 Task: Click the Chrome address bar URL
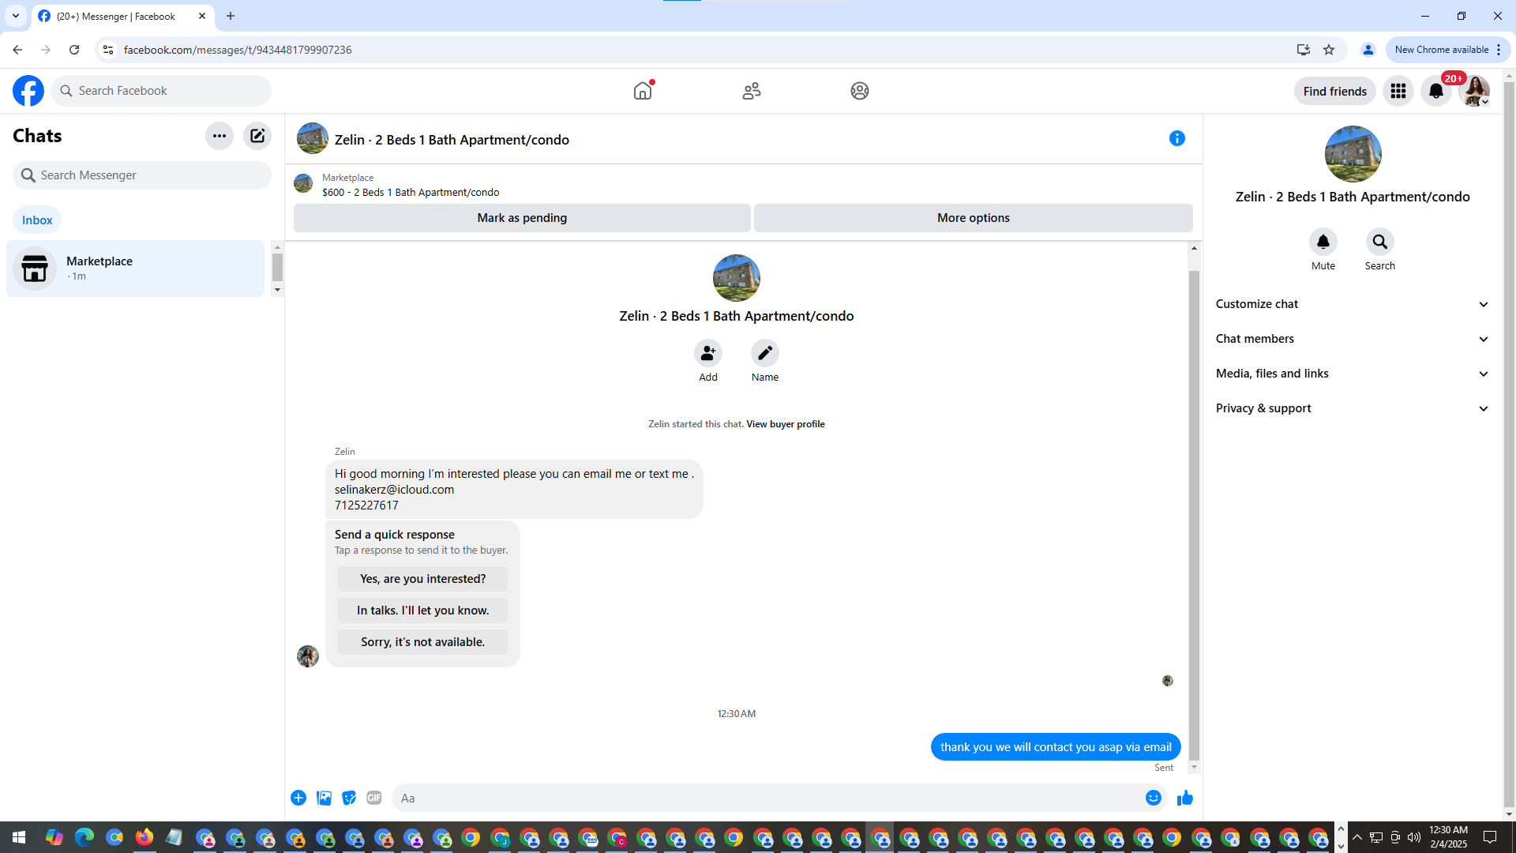coord(238,50)
